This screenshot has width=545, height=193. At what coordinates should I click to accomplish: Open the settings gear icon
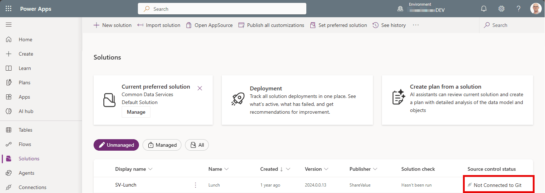[501, 9]
